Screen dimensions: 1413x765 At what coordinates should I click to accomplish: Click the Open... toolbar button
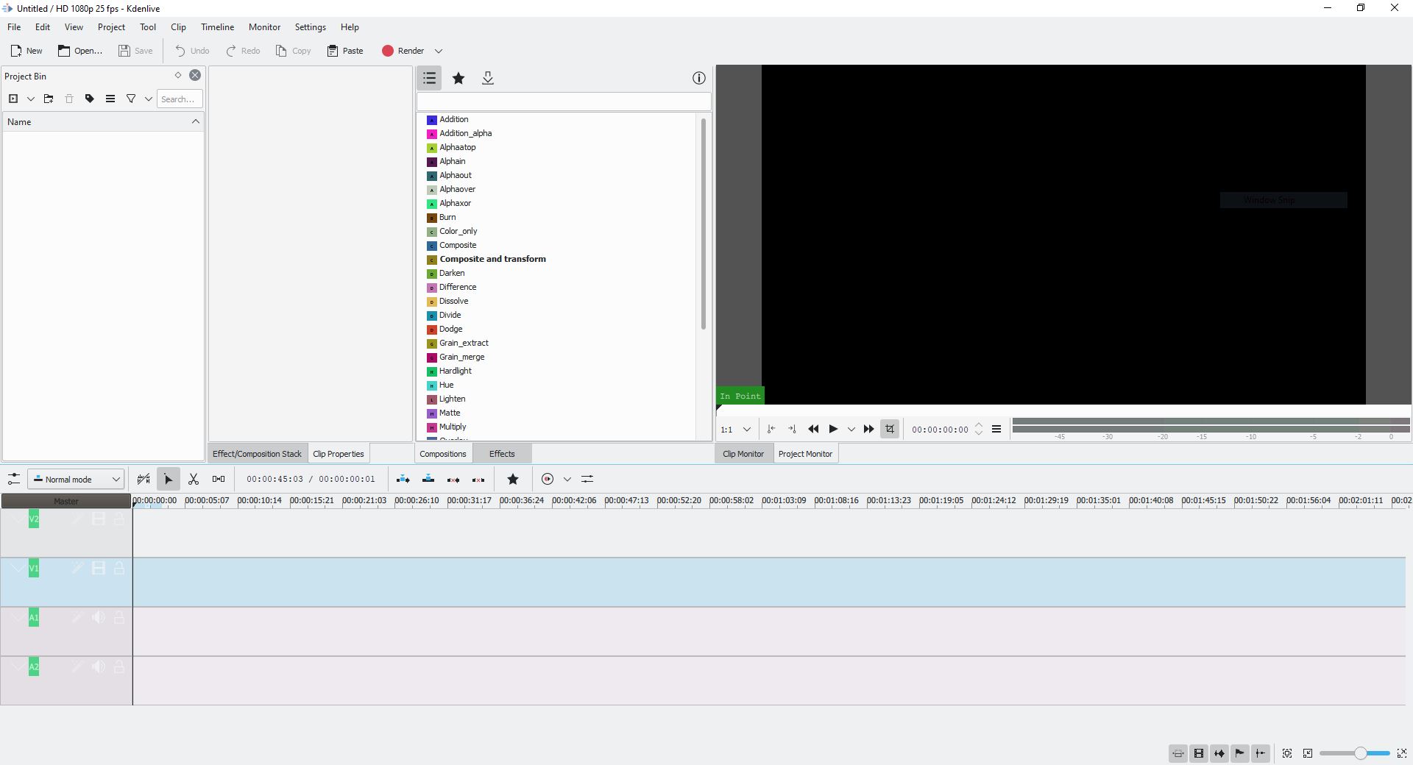[x=80, y=51]
